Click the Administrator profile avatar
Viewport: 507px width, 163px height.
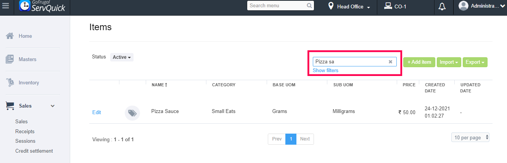[x=464, y=6]
